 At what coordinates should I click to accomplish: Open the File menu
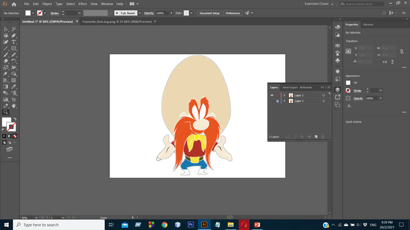pyautogui.click(x=26, y=4)
